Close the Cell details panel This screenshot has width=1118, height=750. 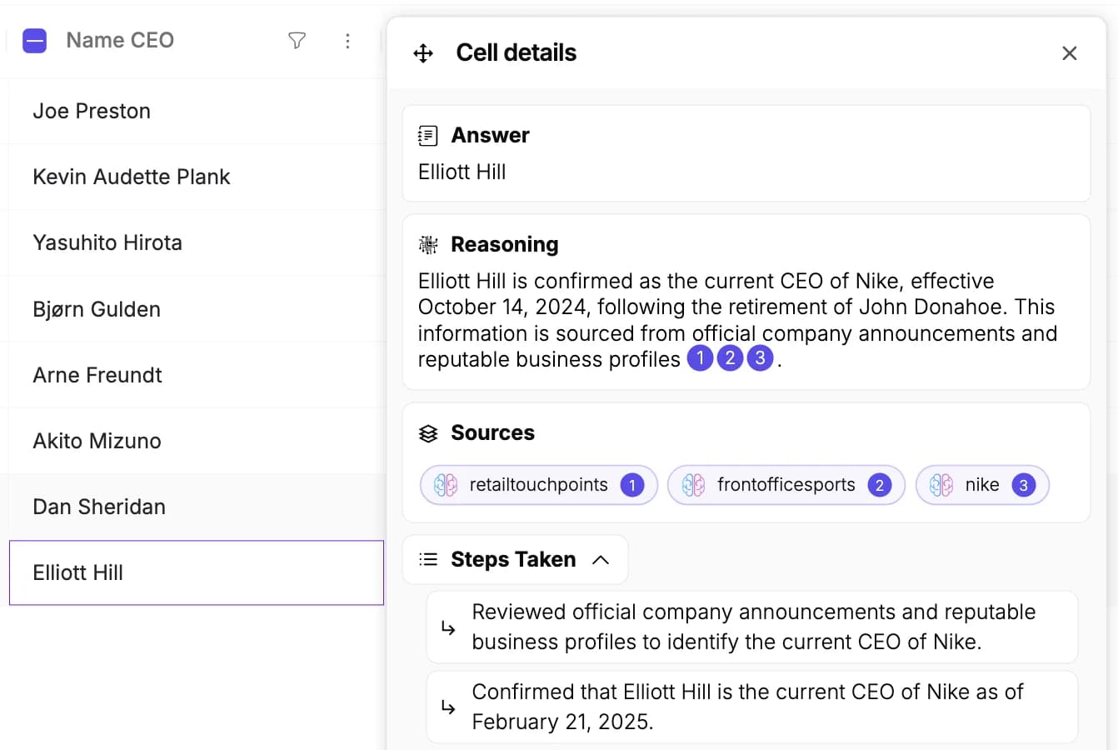1070,53
